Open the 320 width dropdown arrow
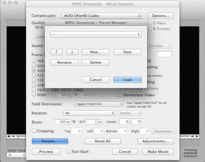This screenshot has width=205, height=162. click(x=70, y=95)
